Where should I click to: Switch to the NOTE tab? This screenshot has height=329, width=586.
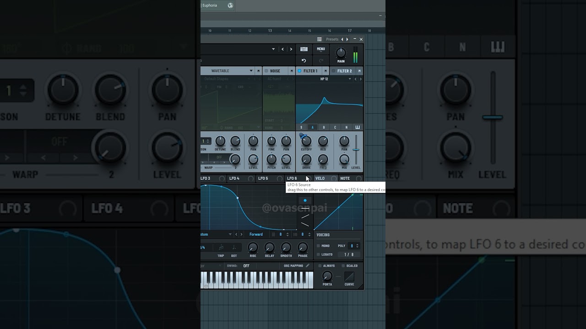pos(345,179)
